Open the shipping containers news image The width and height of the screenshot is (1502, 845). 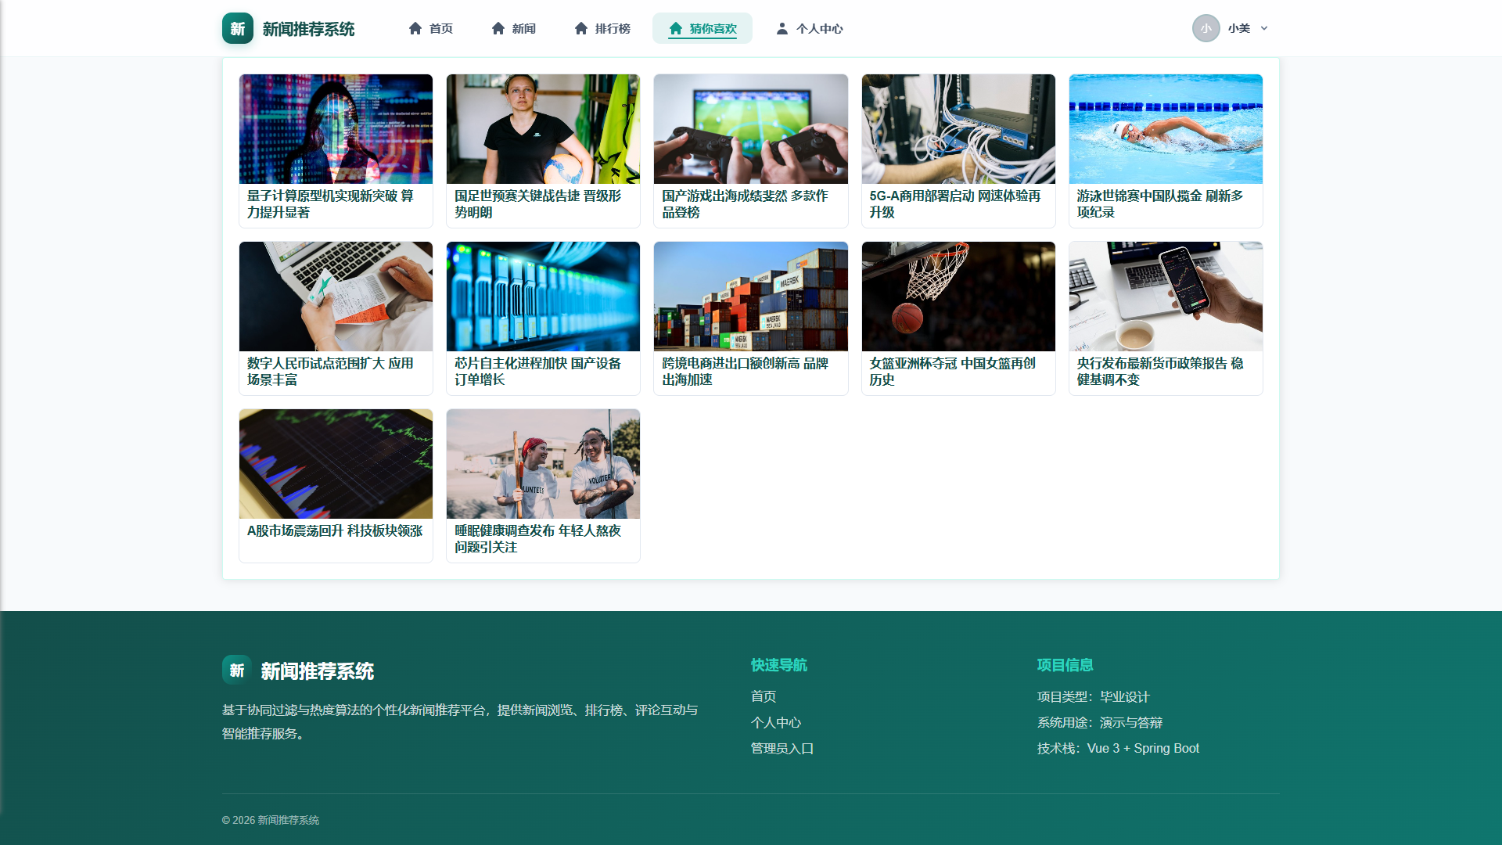[x=751, y=297]
